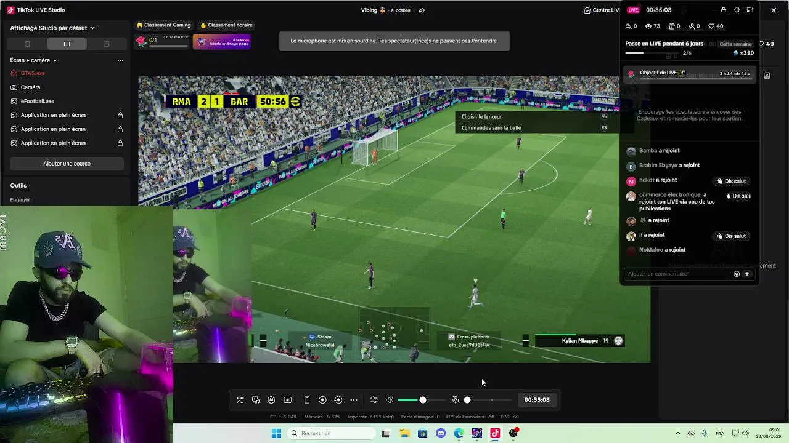Expand the Outils section header

coord(18,185)
